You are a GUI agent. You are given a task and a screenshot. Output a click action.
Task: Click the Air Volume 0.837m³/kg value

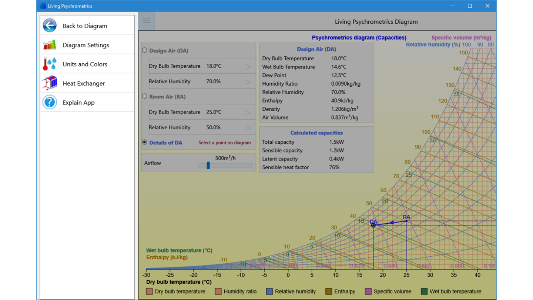345,117
